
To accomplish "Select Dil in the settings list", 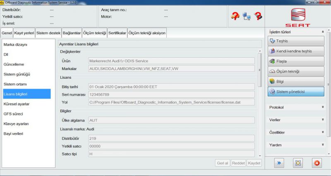I will 27,54.
